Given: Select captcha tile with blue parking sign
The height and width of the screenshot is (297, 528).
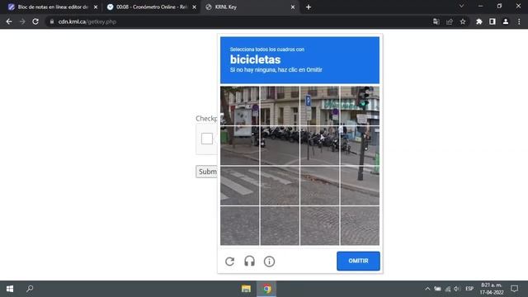Looking at the screenshot, I should [x=319, y=106].
